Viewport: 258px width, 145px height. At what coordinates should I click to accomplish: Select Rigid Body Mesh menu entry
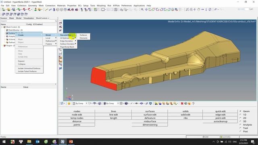pyautogui.click(x=67, y=47)
